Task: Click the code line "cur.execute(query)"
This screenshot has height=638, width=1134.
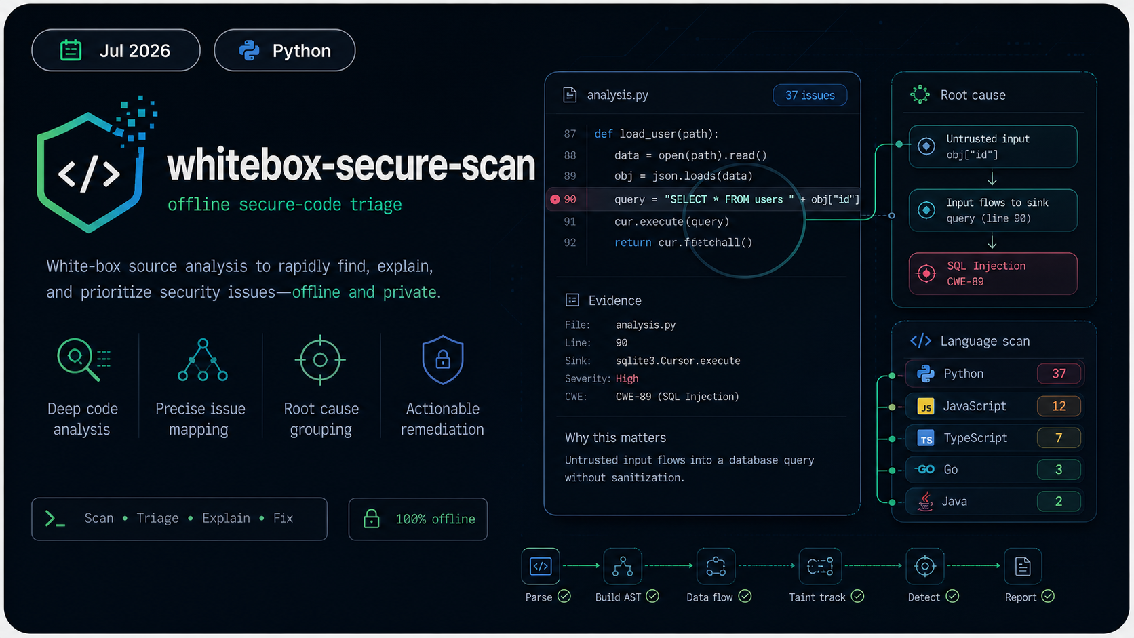Action: 671,222
